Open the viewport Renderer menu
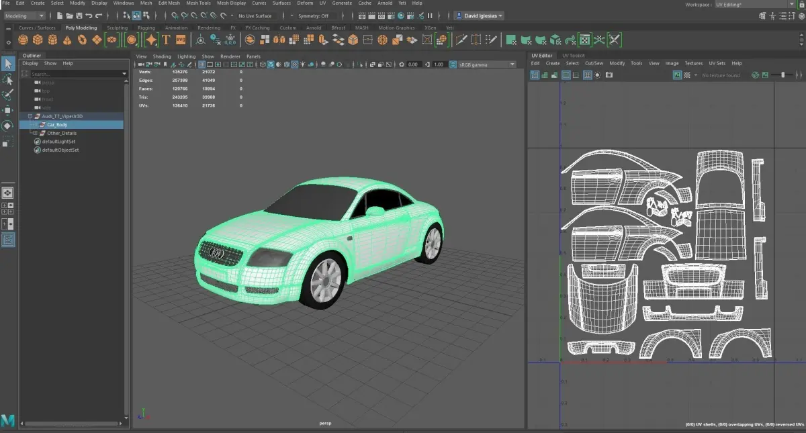 [x=230, y=56]
